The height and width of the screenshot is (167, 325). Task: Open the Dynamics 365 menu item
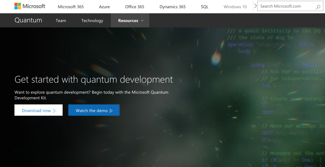[x=172, y=7]
